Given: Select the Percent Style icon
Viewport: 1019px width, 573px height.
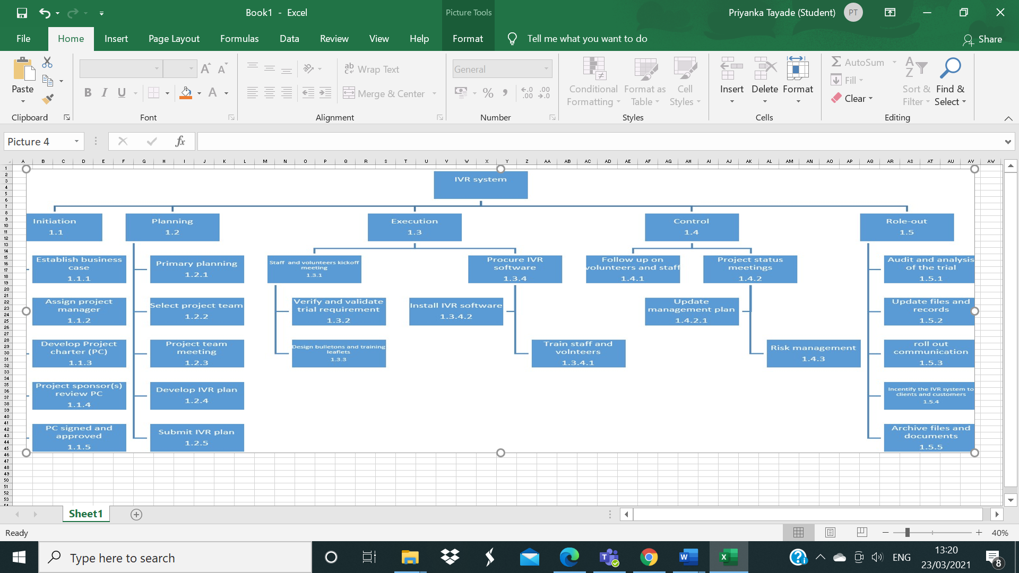Looking at the screenshot, I should tap(488, 92).
